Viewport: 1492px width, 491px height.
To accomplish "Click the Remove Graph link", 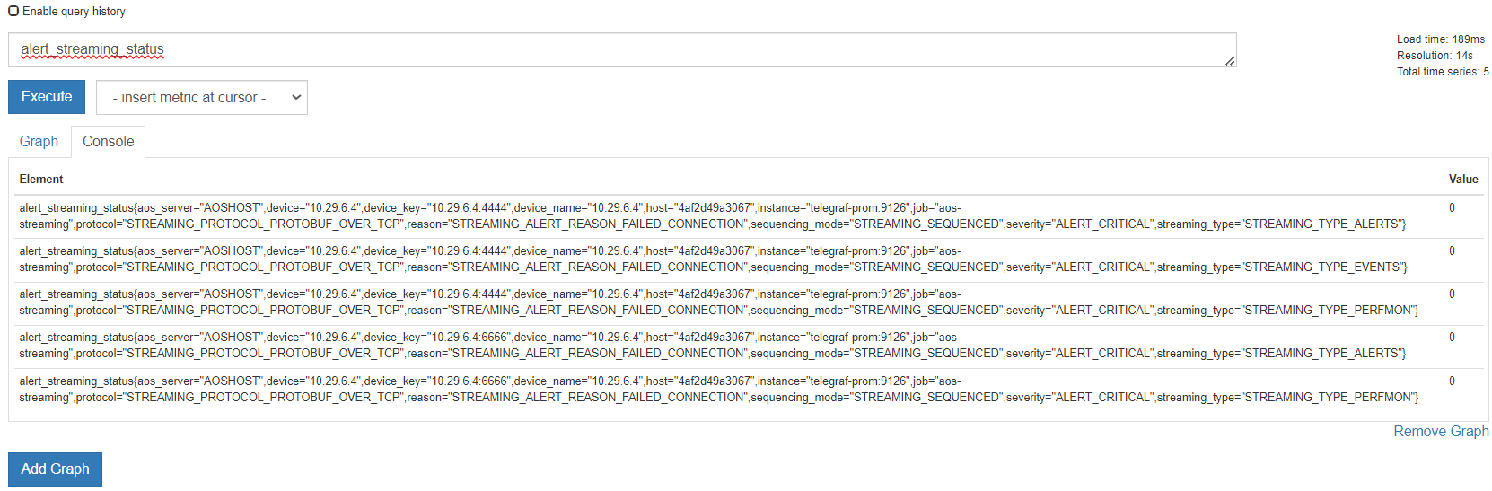I will point(1440,432).
